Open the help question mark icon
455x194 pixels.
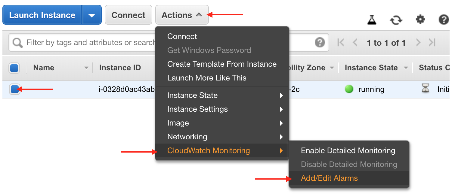click(444, 20)
